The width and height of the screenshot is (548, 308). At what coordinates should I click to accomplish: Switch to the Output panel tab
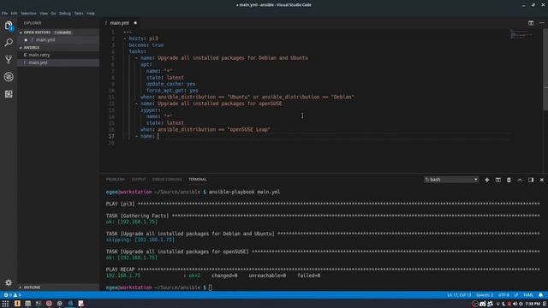(139, 180)
